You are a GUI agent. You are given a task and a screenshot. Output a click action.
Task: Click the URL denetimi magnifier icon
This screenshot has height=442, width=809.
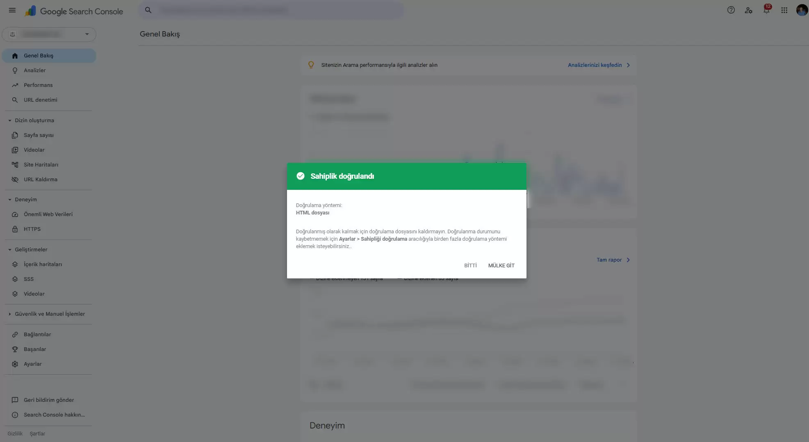click(x=15, y=100)
